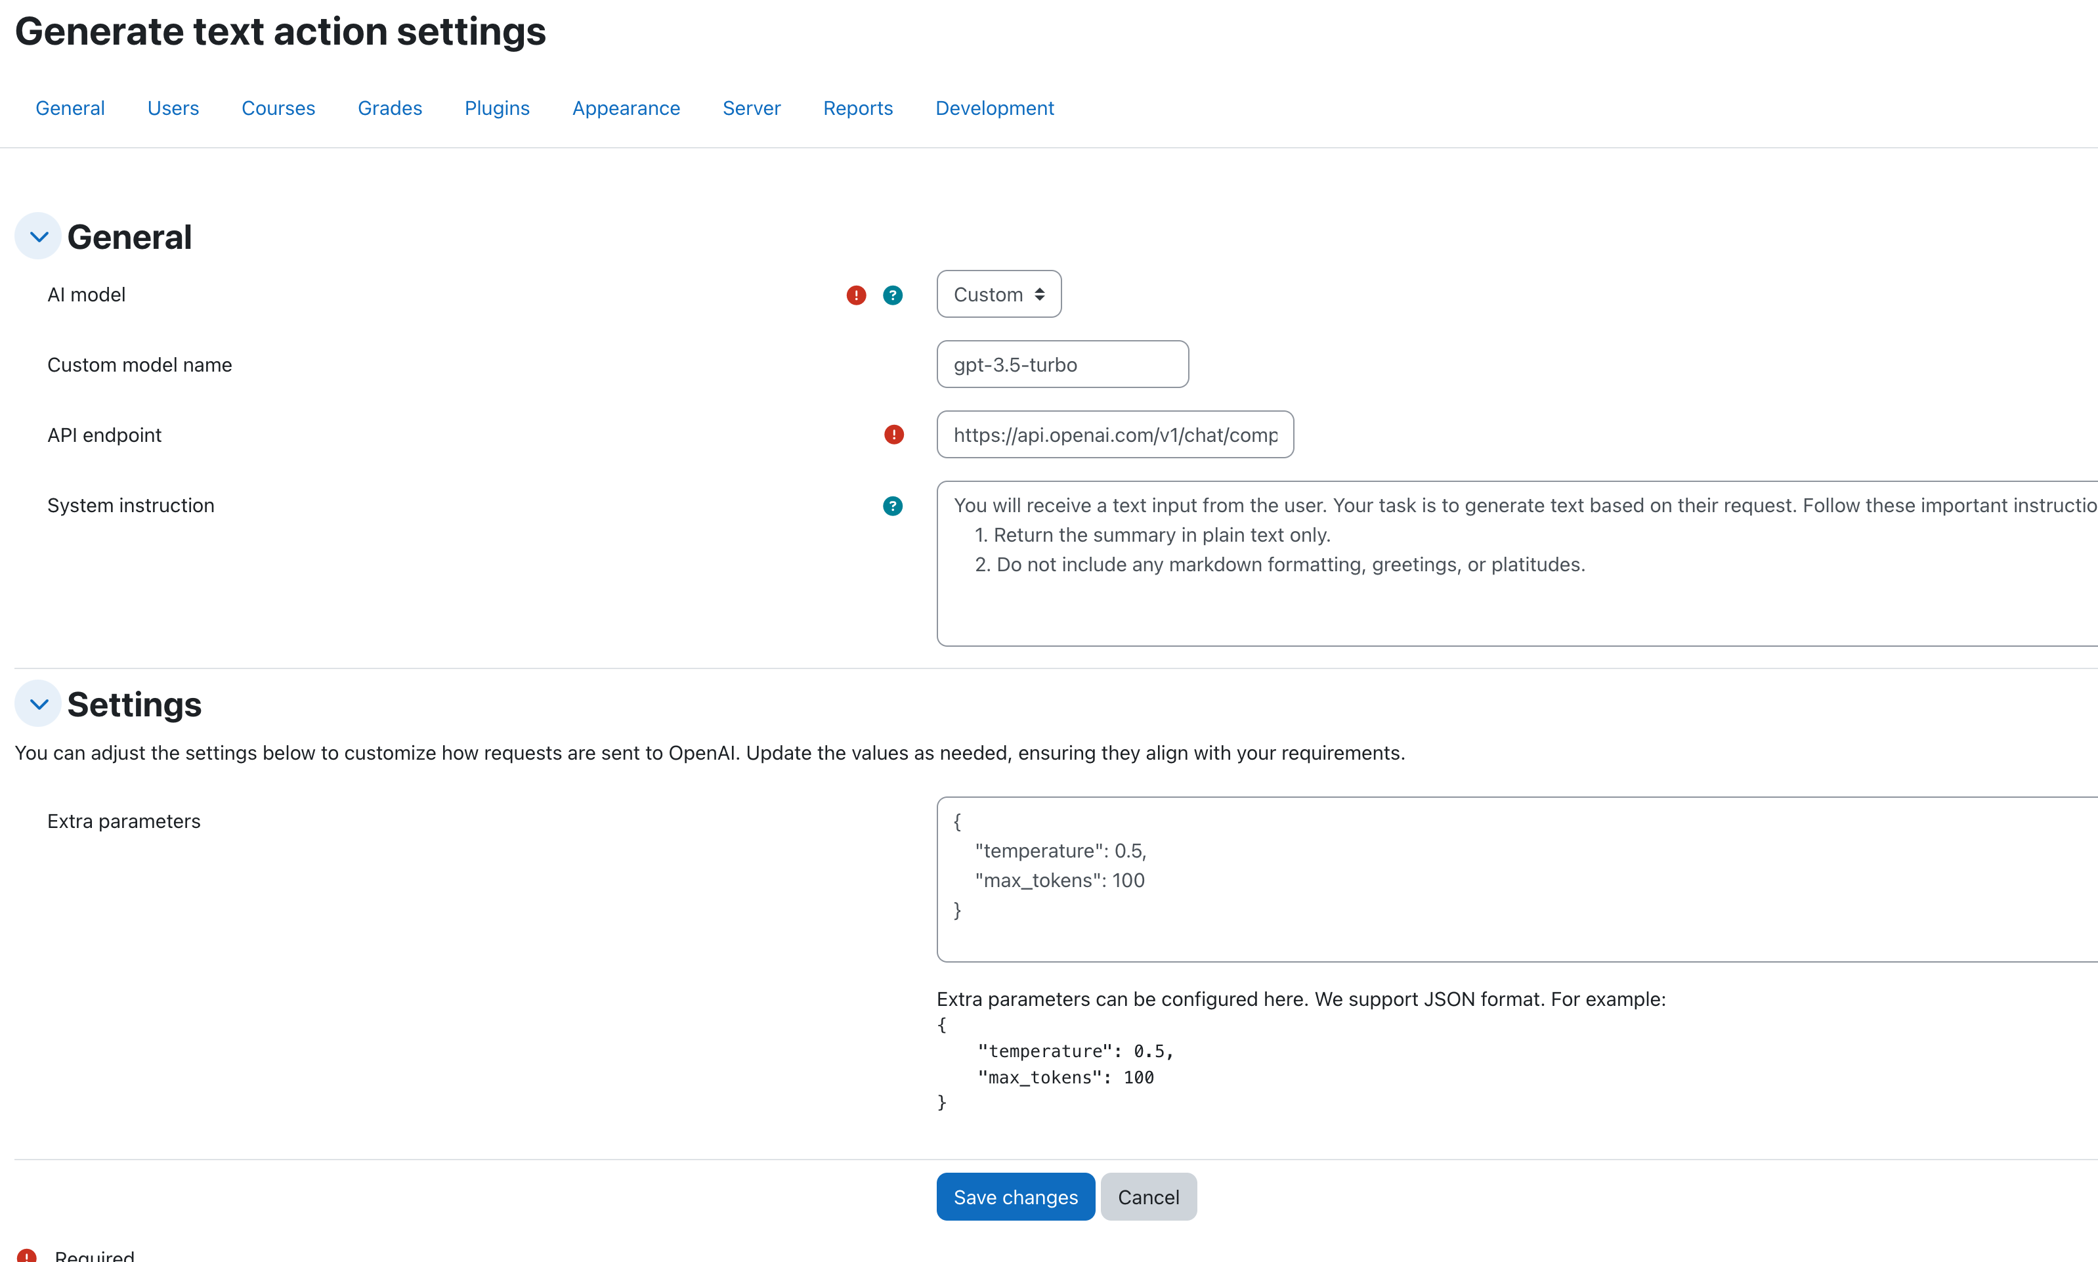Click the 'AI model' label

86,295
